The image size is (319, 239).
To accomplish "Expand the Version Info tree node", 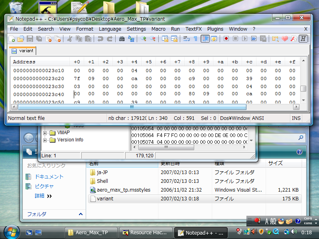I will 45,140.
